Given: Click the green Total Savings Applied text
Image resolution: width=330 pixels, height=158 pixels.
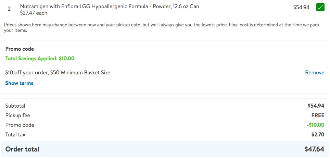Looking at the screenshot, I should 40,59.
